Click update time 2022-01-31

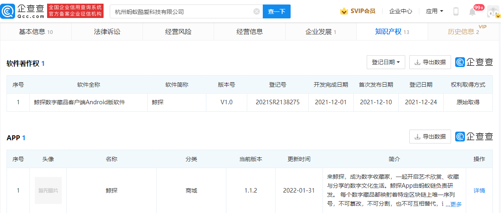[x=299, y=191]
